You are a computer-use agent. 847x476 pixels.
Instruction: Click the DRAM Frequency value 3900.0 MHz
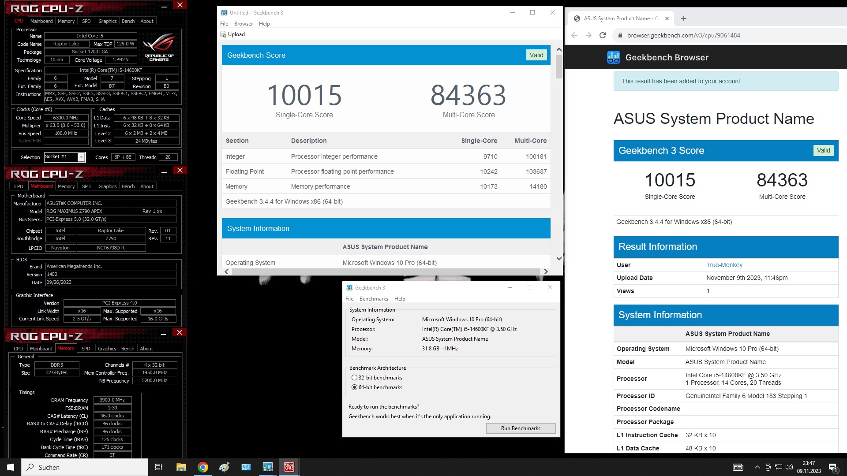pos(112,400)
